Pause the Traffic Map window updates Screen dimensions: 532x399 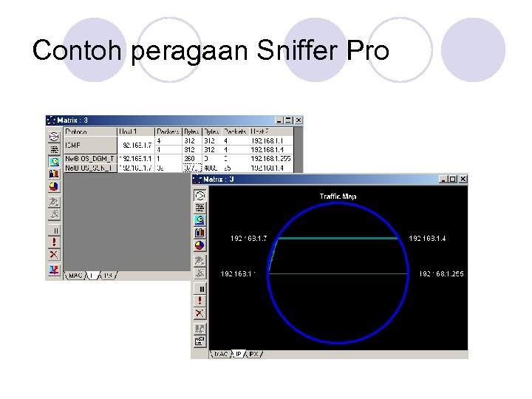tap(201, 289)
